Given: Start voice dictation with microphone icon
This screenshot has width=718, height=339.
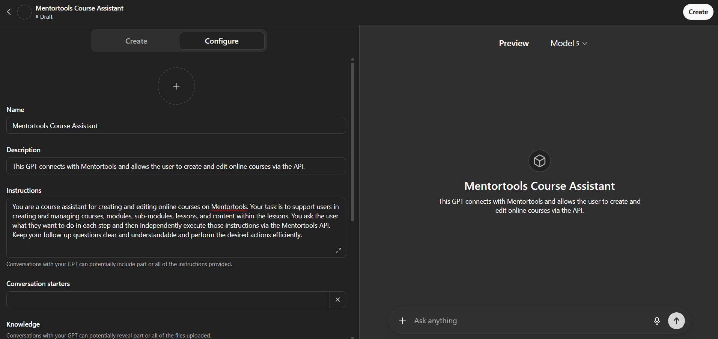Looking at the screenshot, I should (x=657, y=321).
